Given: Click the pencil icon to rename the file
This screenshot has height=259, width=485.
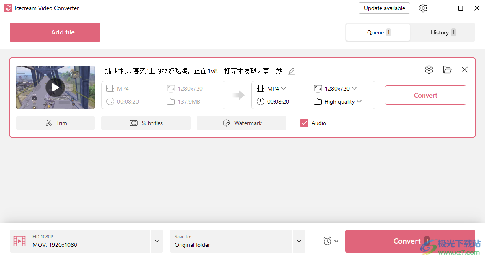Looking at the screenshot, I should [x=291, y=71].
